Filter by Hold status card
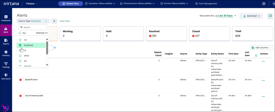This screenshot has height=112, width=275. (x=123, y=34)
